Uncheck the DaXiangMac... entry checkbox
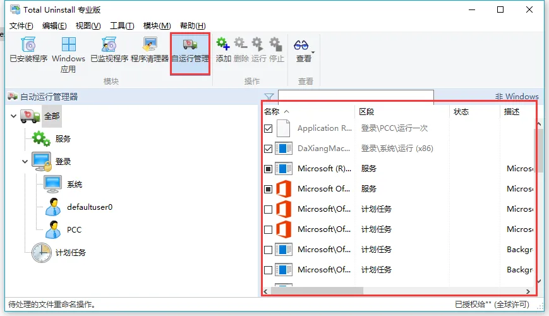Viewport: 549px width, 316px height. point(268,149)
